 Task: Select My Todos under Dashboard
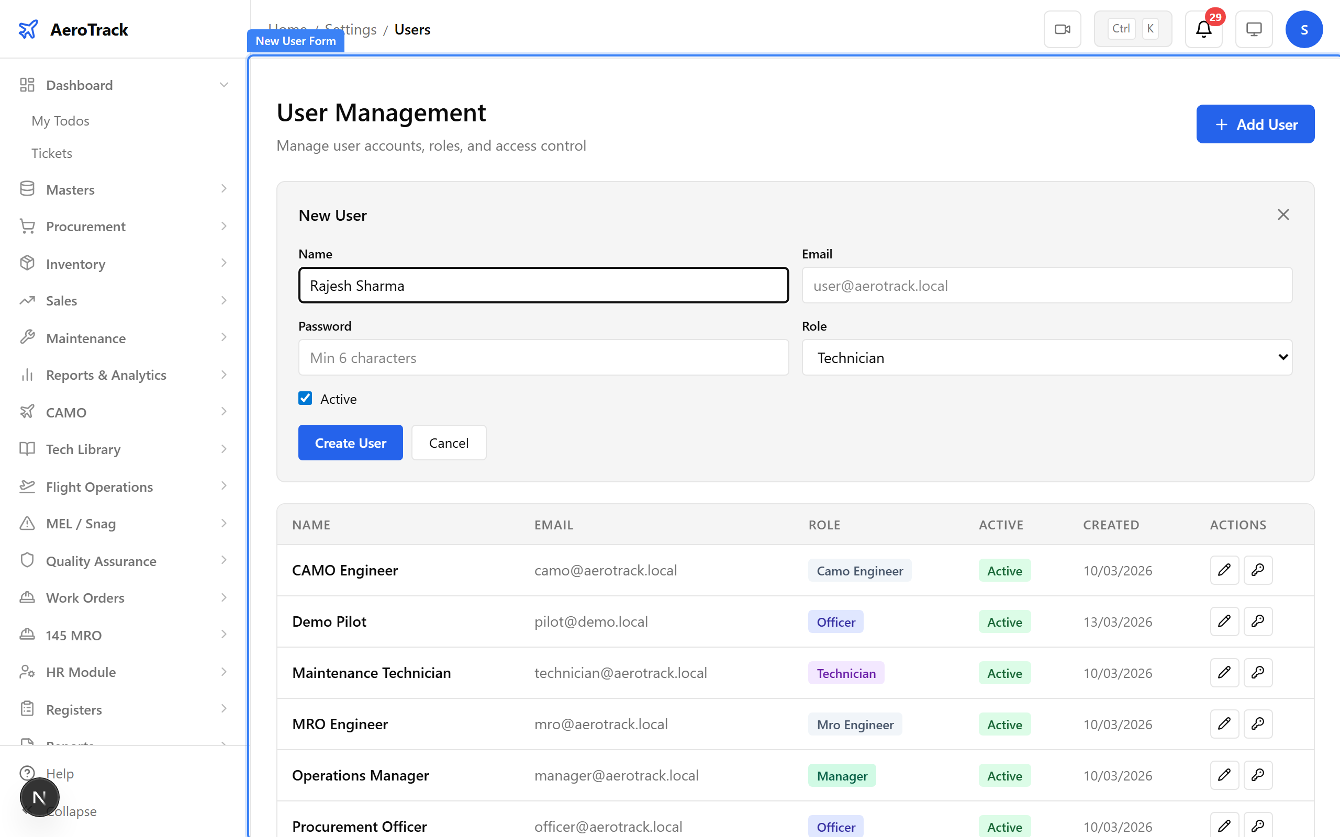(60, 120)
